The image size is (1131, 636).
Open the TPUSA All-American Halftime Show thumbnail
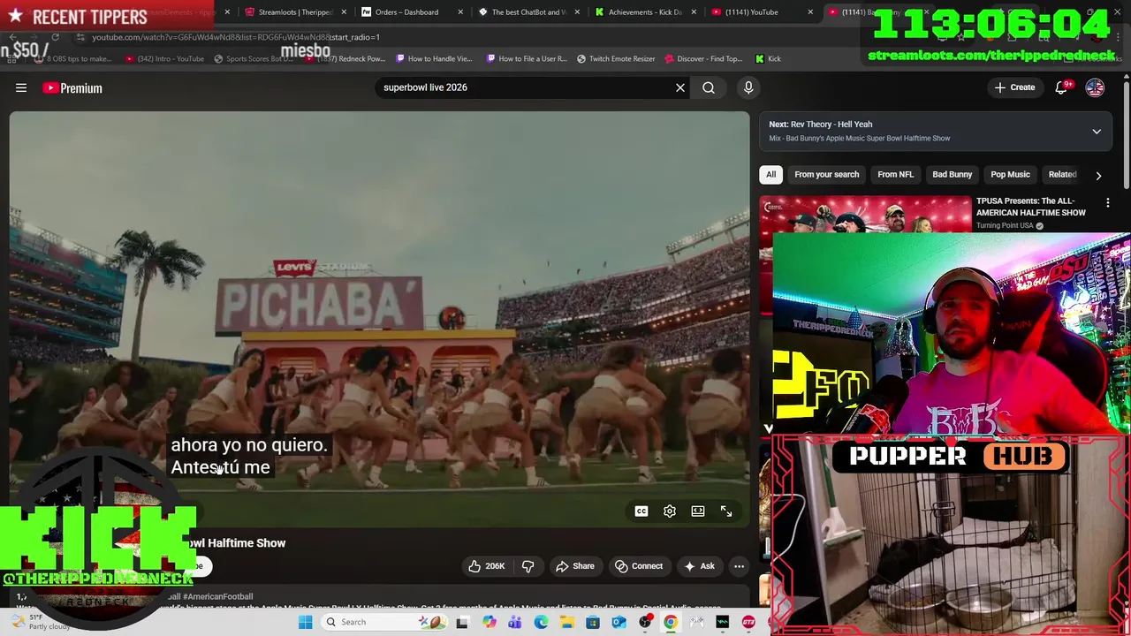(x=865, y=215)
